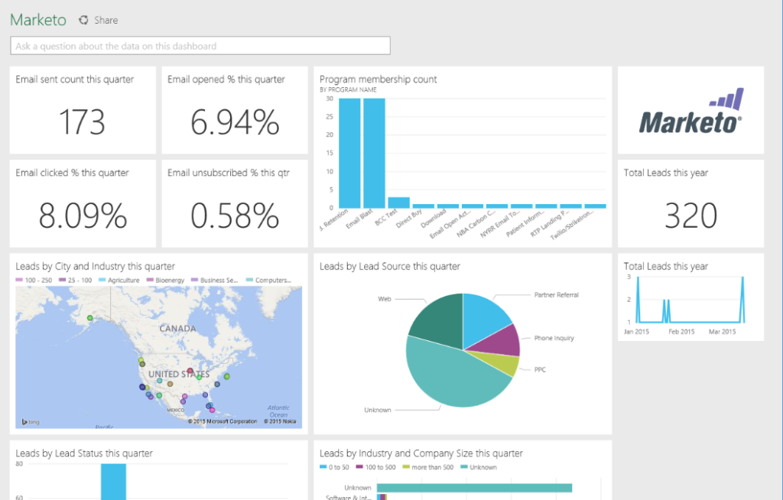Select the lead pin in Alaska
The image size is (783, 500).
[89, 317]
